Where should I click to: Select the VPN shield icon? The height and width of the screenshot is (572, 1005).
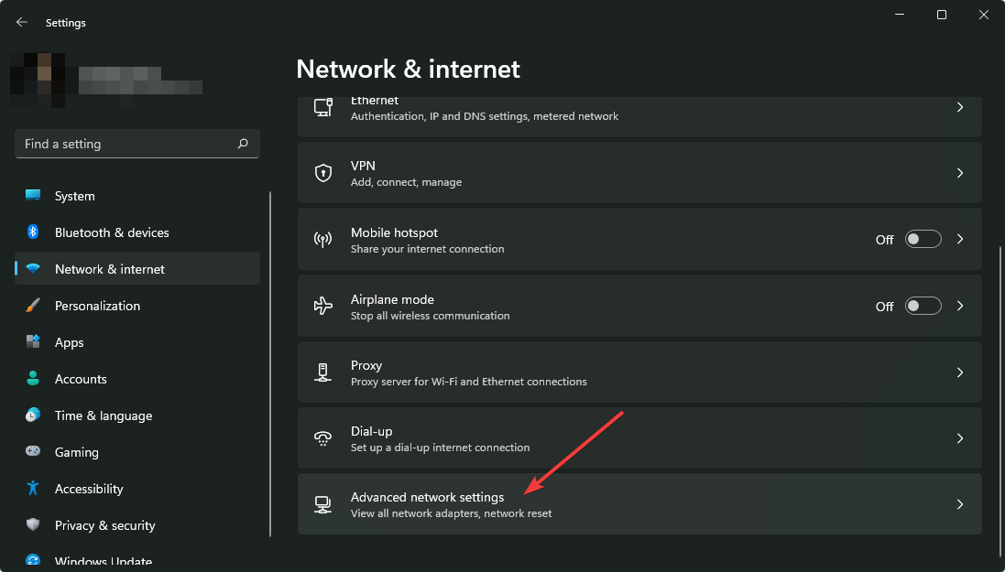322,172
